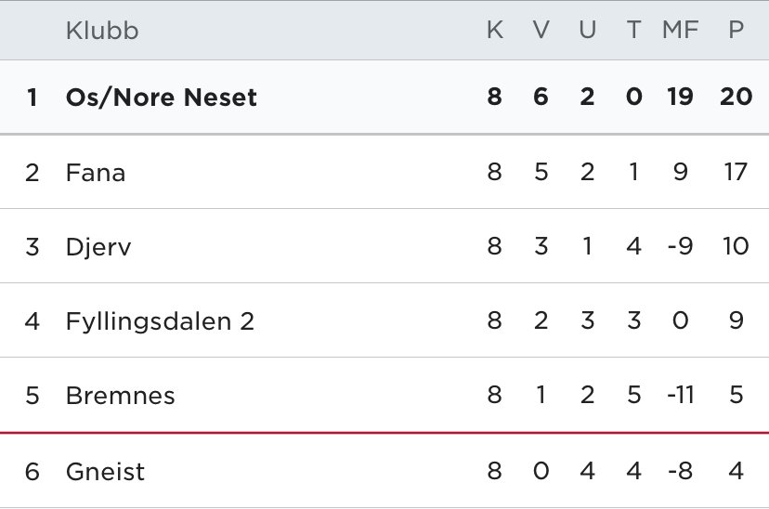Screen dimensions: 769x509
Task: Select the Gneist team name
Action: coord(105,472)
